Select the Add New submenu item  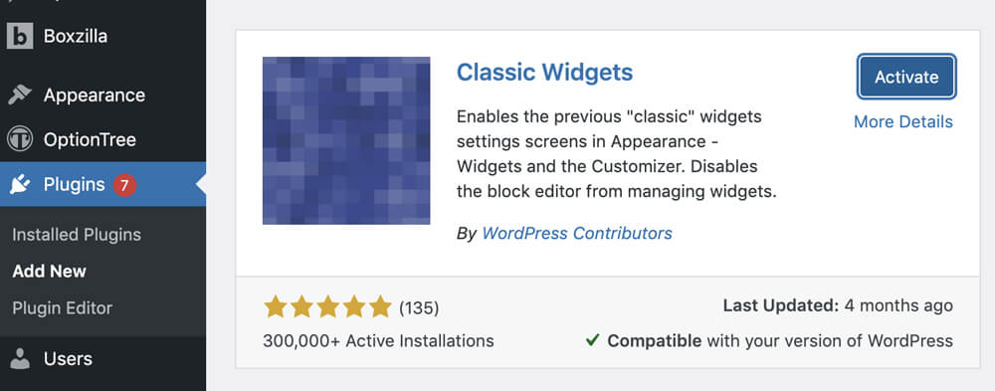click(50, 271)
